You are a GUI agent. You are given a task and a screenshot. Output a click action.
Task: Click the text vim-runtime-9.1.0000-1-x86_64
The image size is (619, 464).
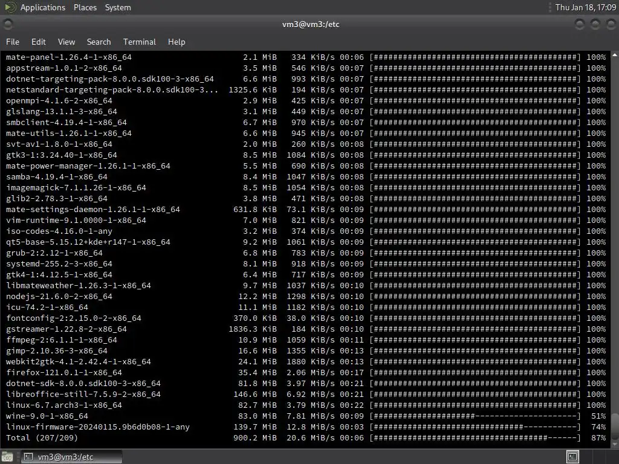pyautogui.click(x=76, y=220)
